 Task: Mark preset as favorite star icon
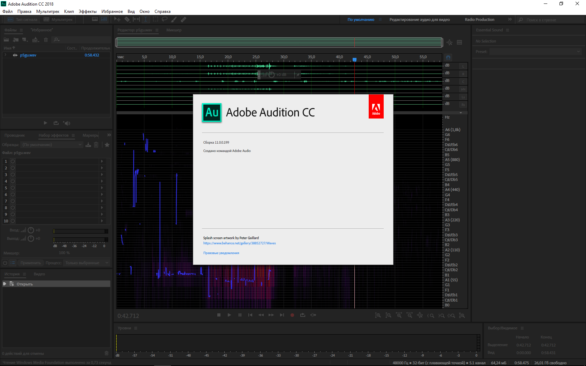pyautogui.click(x=107, y=145)
